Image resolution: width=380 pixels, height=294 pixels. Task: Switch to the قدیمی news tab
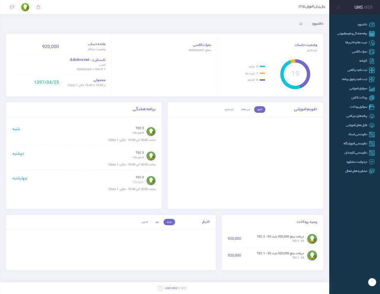(145, 222)
